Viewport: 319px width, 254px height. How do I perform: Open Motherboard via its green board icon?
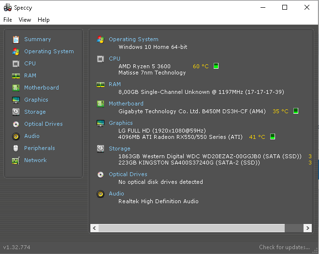tap(16, 88)
